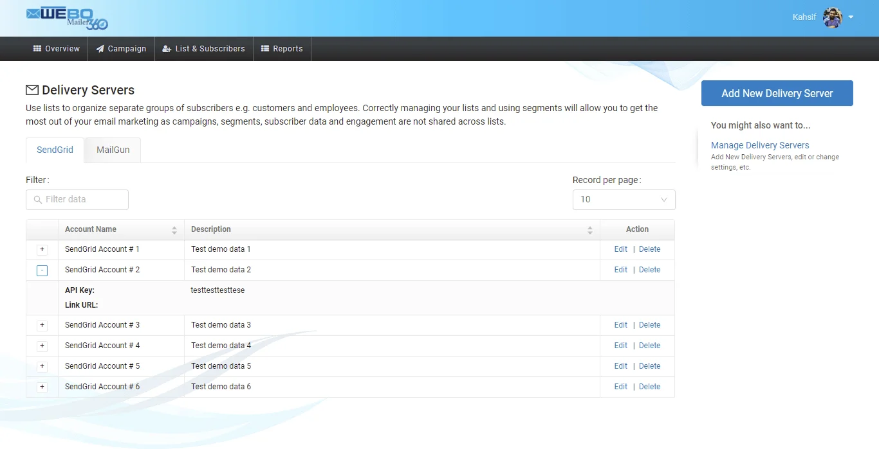879x449 pixels.
Task: Open the Manage Delivery Servers link
Action: (x=760, y=145)
